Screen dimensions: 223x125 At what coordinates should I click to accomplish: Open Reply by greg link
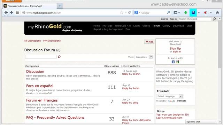tap(130, 103)
